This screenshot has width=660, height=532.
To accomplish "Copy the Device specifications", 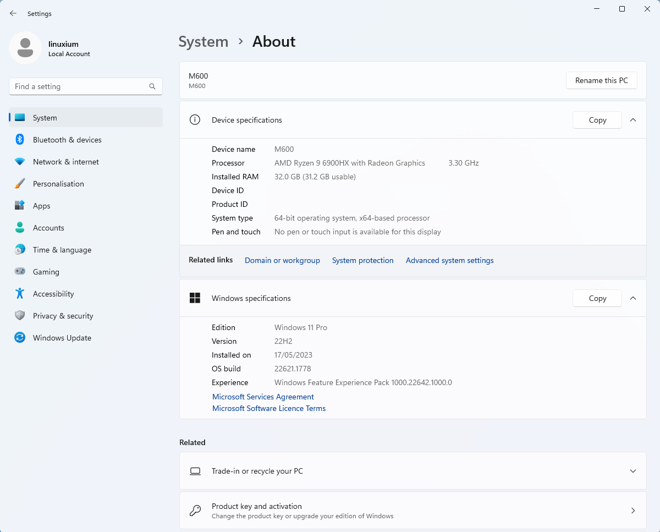I will click(597, 120).
